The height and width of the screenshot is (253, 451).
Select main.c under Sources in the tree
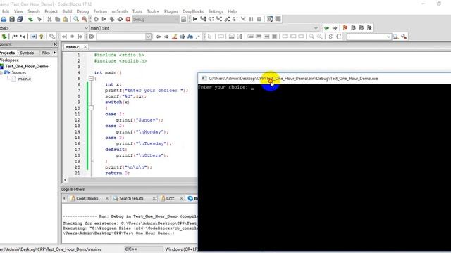coord(25,79)
